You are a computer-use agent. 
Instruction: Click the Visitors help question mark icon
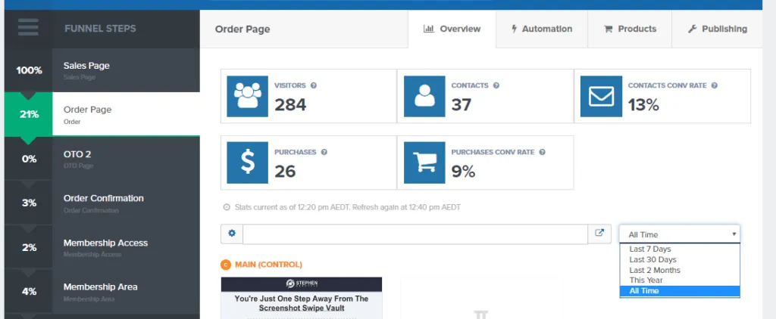(x=313, y=85)
